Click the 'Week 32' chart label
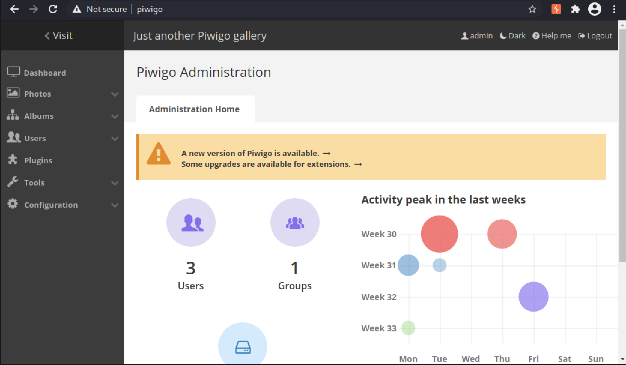 (x=379, y=297)
